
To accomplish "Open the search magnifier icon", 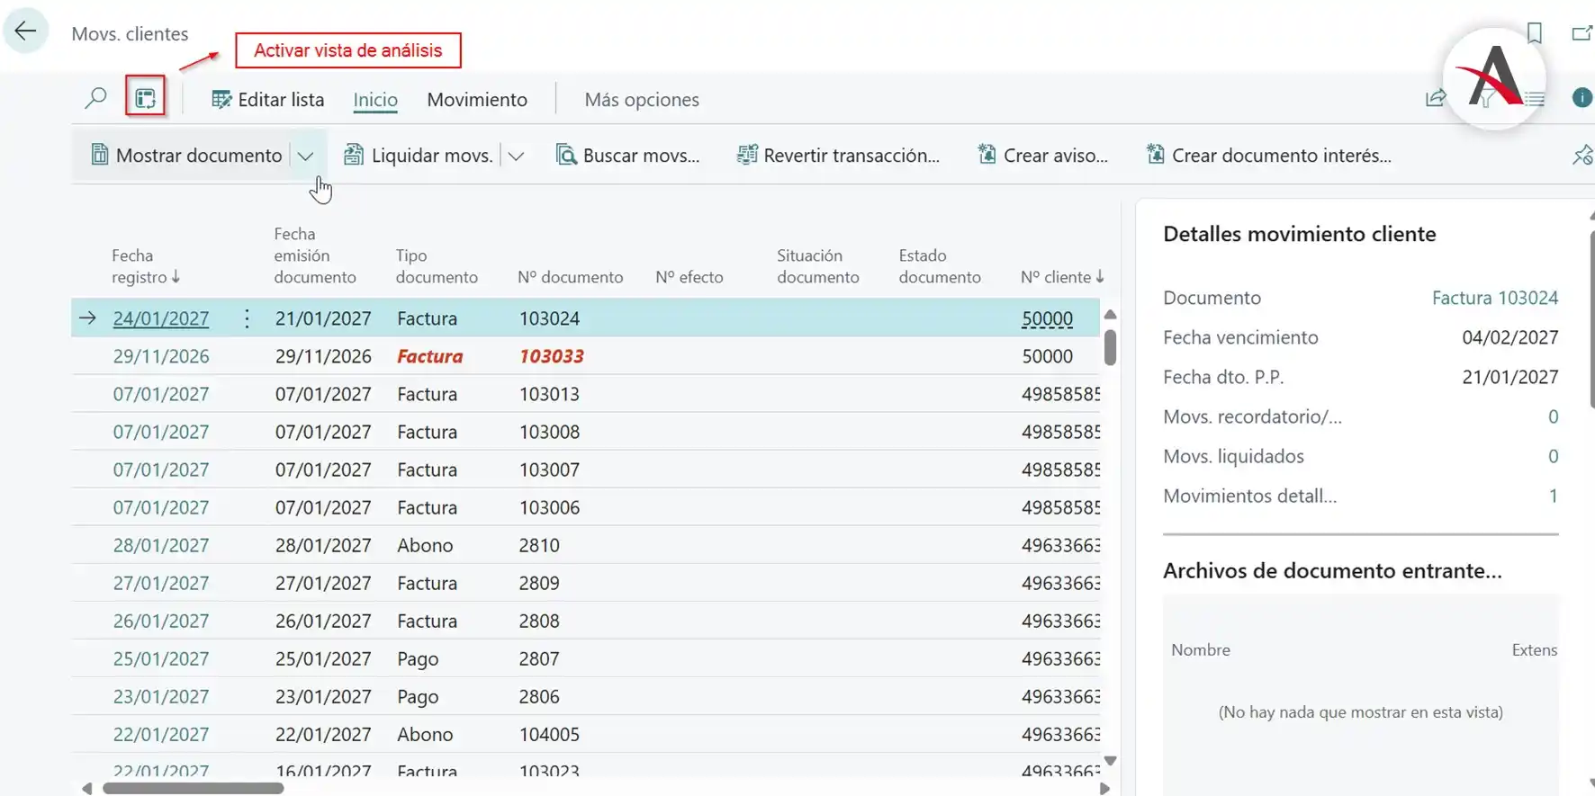I will 95,98.
